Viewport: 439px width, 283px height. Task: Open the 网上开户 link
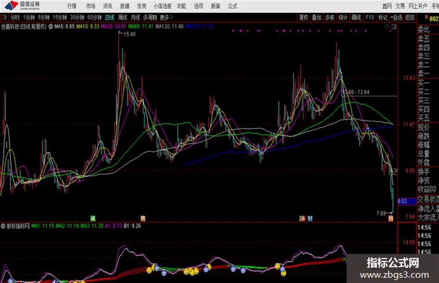pyautogui.click(x=418, y=6)
